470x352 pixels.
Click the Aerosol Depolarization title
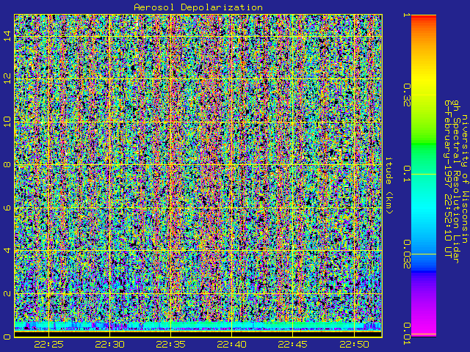click(x=198, y=7)
